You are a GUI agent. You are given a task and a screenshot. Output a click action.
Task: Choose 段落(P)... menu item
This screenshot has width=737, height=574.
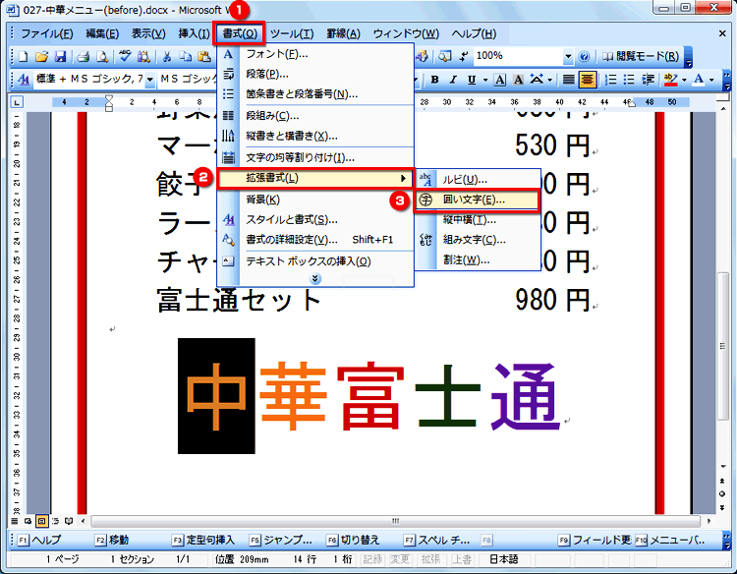pos(314,74)
